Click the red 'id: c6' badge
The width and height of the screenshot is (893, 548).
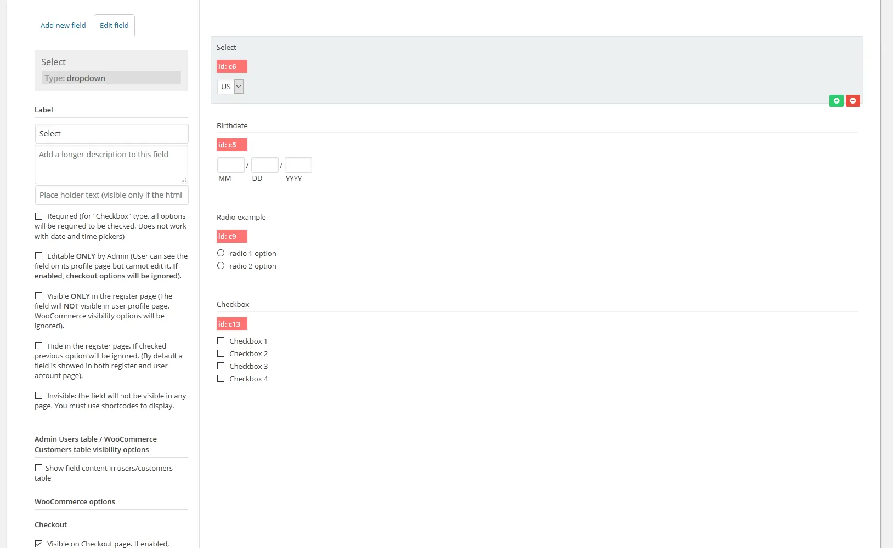tap(231, 66)
